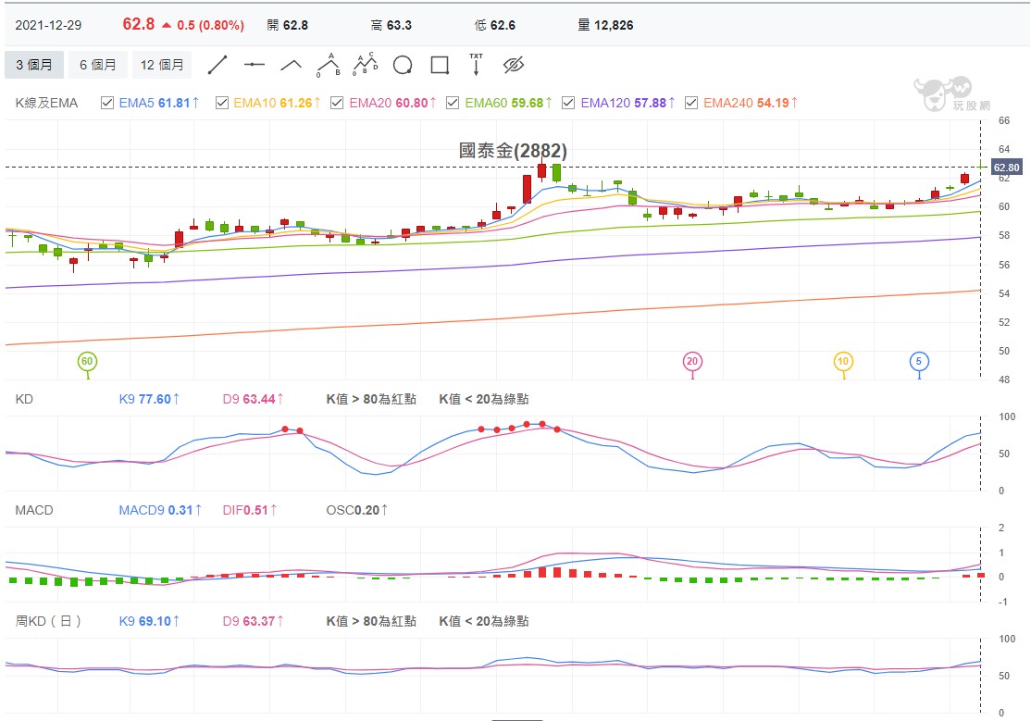This screenshot has width=1031, height=721.
Task: Click the open price 開 62.8
Action: 287,25
